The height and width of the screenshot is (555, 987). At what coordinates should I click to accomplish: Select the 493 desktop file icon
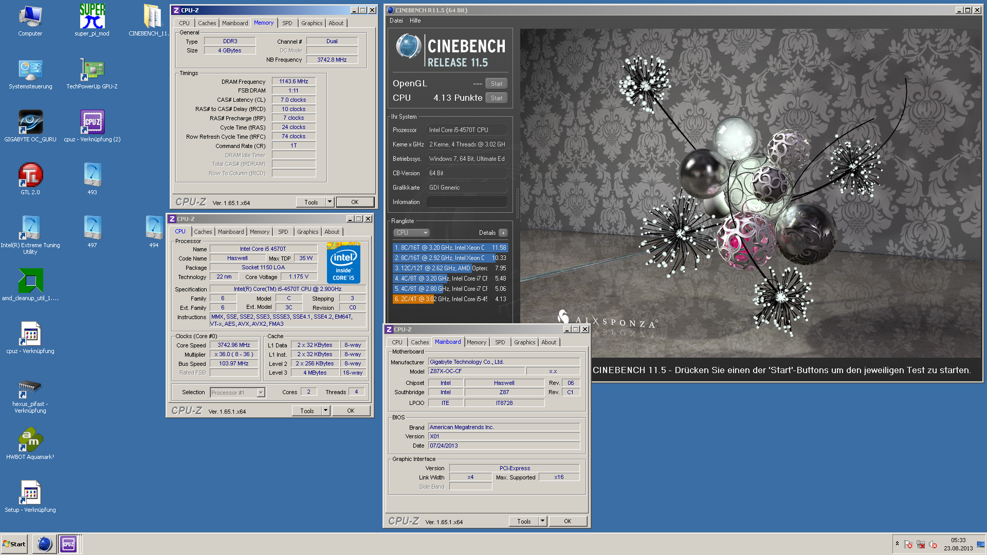point(92,179)
